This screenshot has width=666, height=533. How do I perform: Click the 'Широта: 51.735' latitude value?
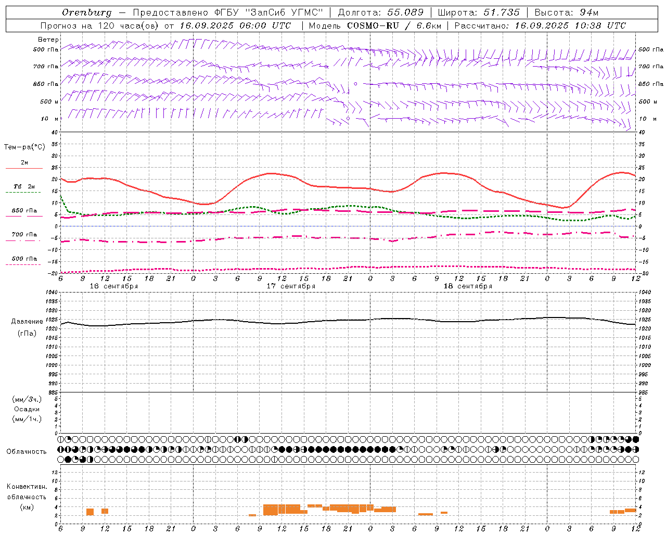[x=479, y=12]
